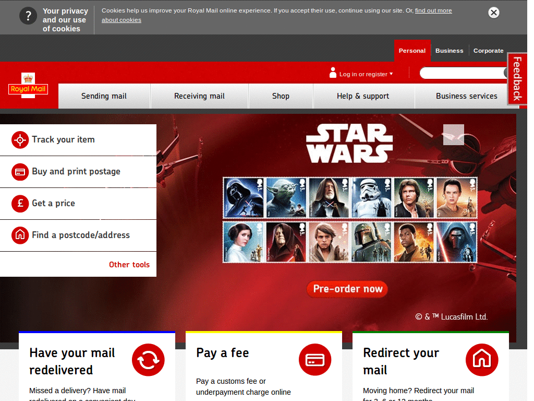Viewport: 534px width, 401px height.
Task: Switch to the Business tab
Action: point(449,51)
